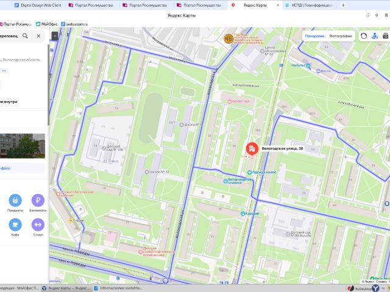Open a new browser tab

tap(343, 5)
